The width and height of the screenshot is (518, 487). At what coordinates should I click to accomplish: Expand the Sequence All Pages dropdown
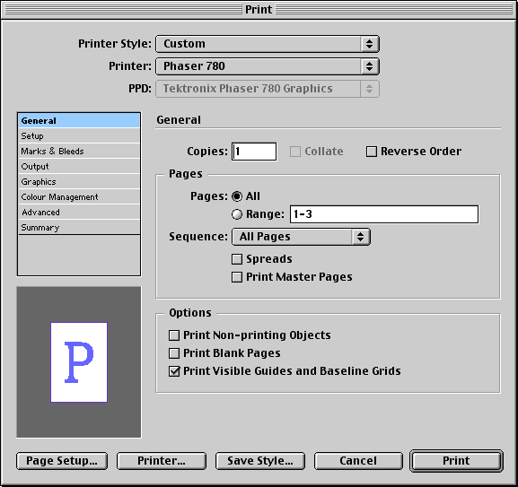coord(301,237)
